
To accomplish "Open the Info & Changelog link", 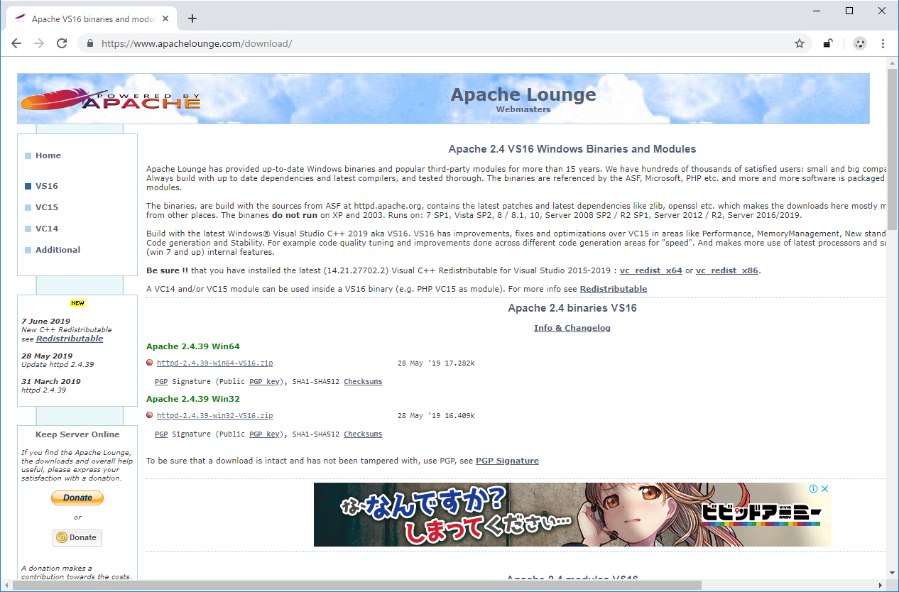I will [x=572, y=328].
